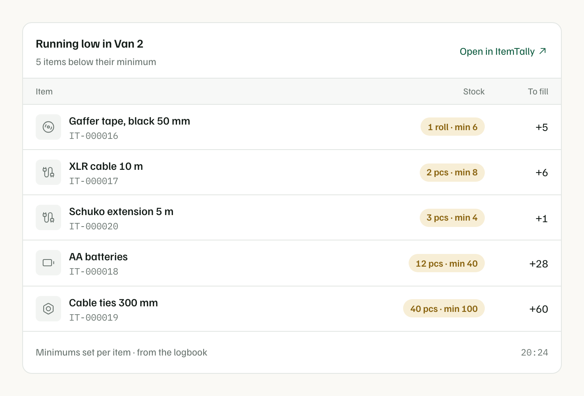The width and height of the screenshot is (584, 396).
Task: Click the arrow icon beside Open in ItemTally
Action: click(x=543, y=51)
